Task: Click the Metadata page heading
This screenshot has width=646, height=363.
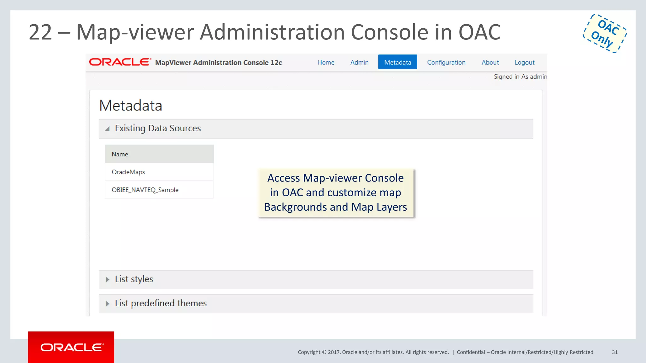Action: click(x=131, y=106)
